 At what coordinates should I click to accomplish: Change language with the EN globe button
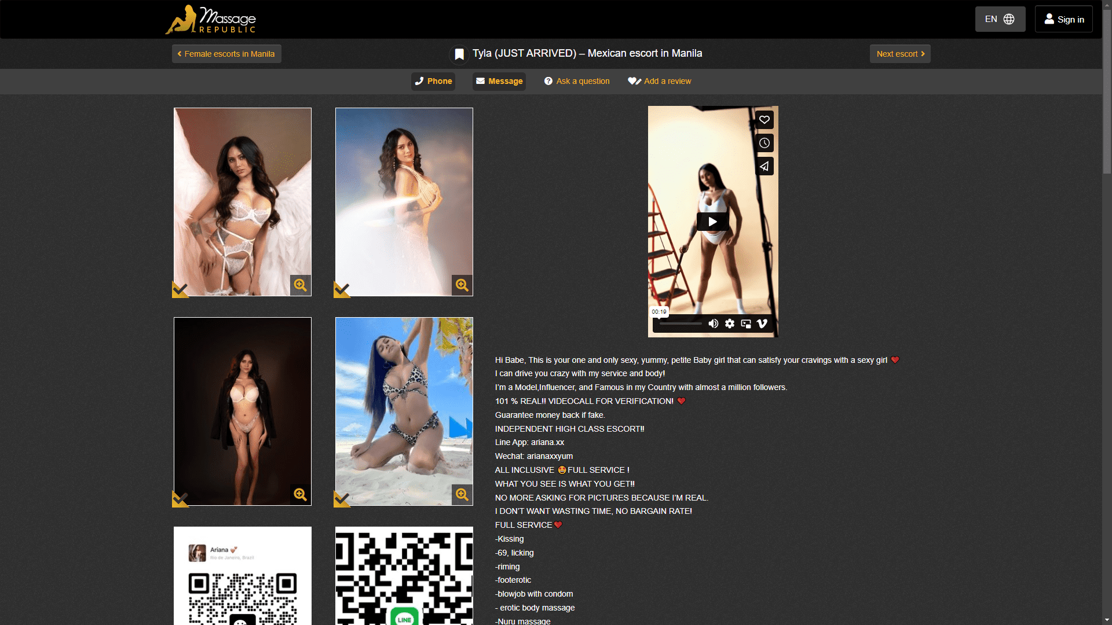pos(1000,19)
